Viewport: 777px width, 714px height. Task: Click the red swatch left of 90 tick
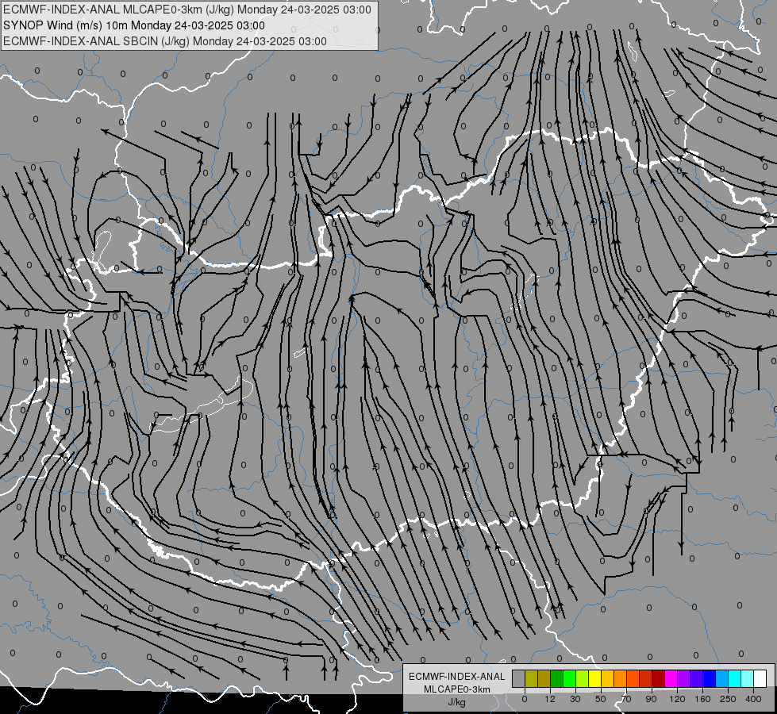point(646,679)
